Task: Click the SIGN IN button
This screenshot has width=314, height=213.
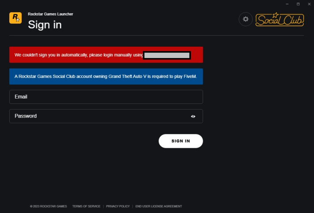Action: click(x=181, y=141)
